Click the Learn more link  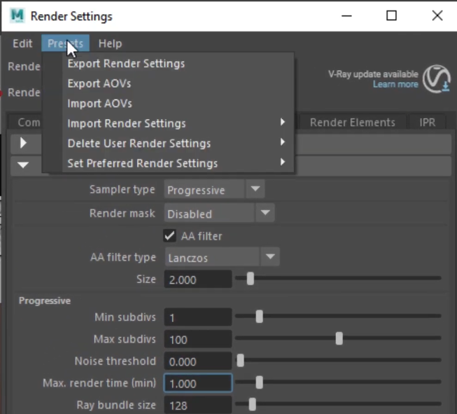point(395,84)
